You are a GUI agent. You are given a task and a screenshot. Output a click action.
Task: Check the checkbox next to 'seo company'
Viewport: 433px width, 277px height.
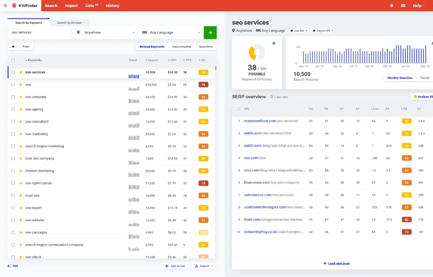click(13, 97)
